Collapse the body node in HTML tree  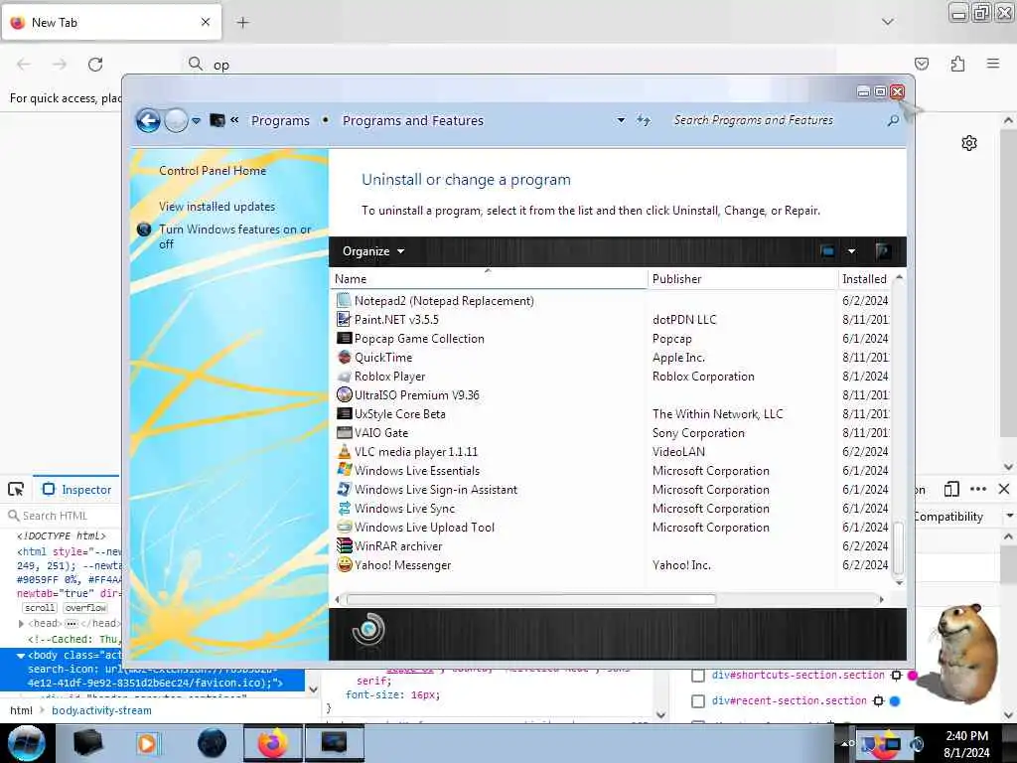(x=21, y=656)
